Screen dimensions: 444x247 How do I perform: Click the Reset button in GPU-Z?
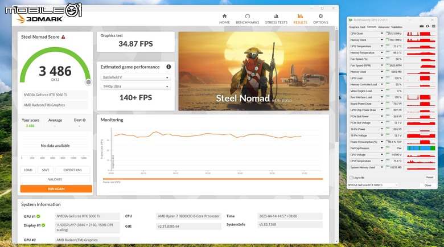point(430,178)
